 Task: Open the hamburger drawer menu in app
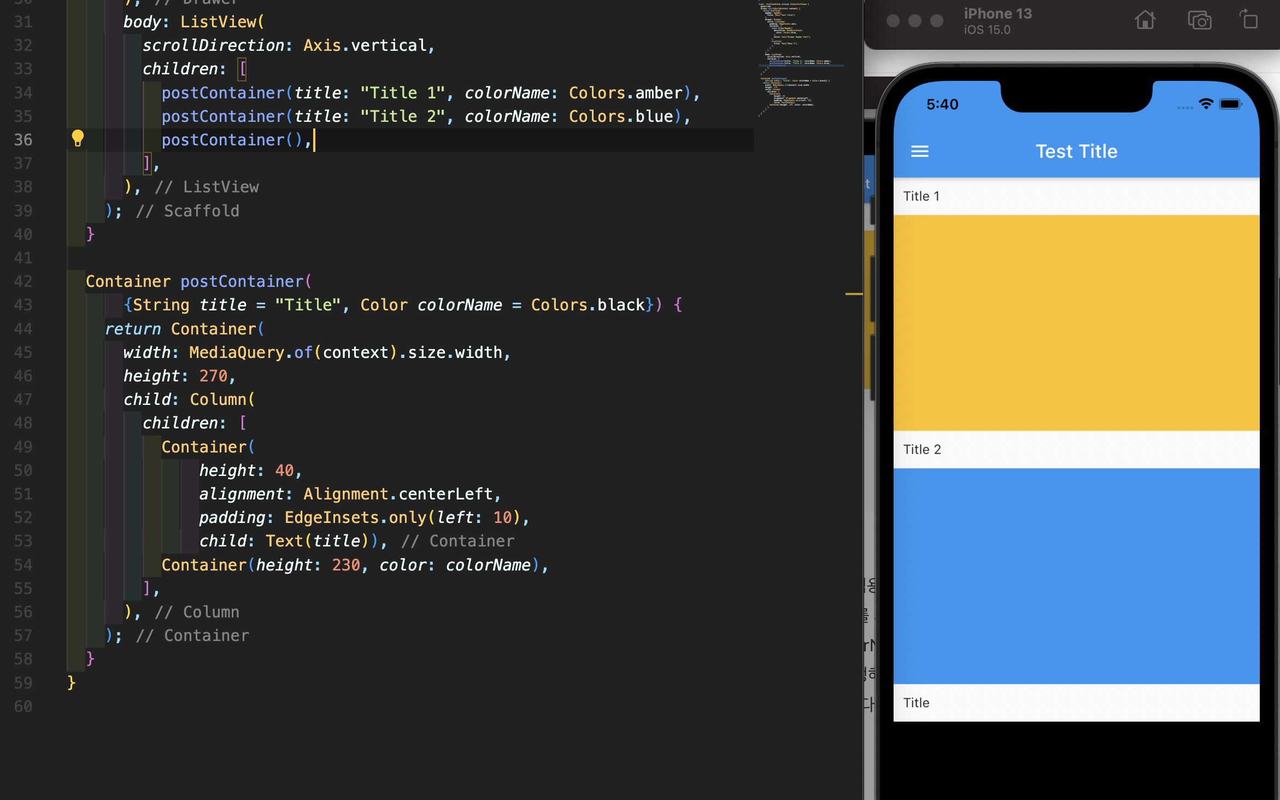click(x=919, y=151)
